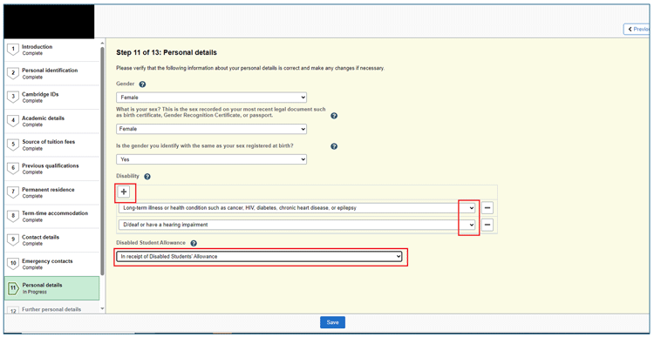Remove the Long-term illness disability row
This screenshot has width=654, height=337.
(487, 207)
